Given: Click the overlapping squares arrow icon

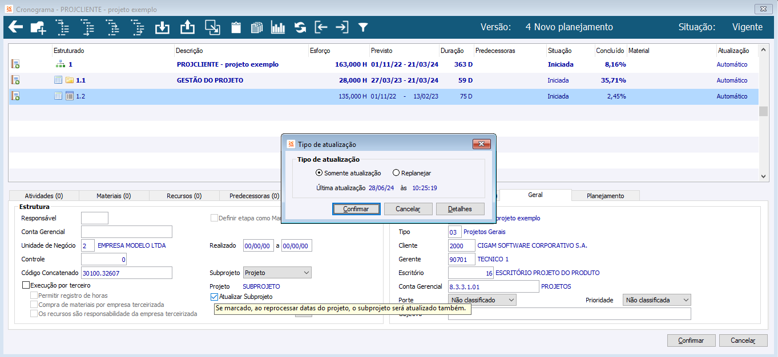Looking at the screenshot, I should point(212,27).
